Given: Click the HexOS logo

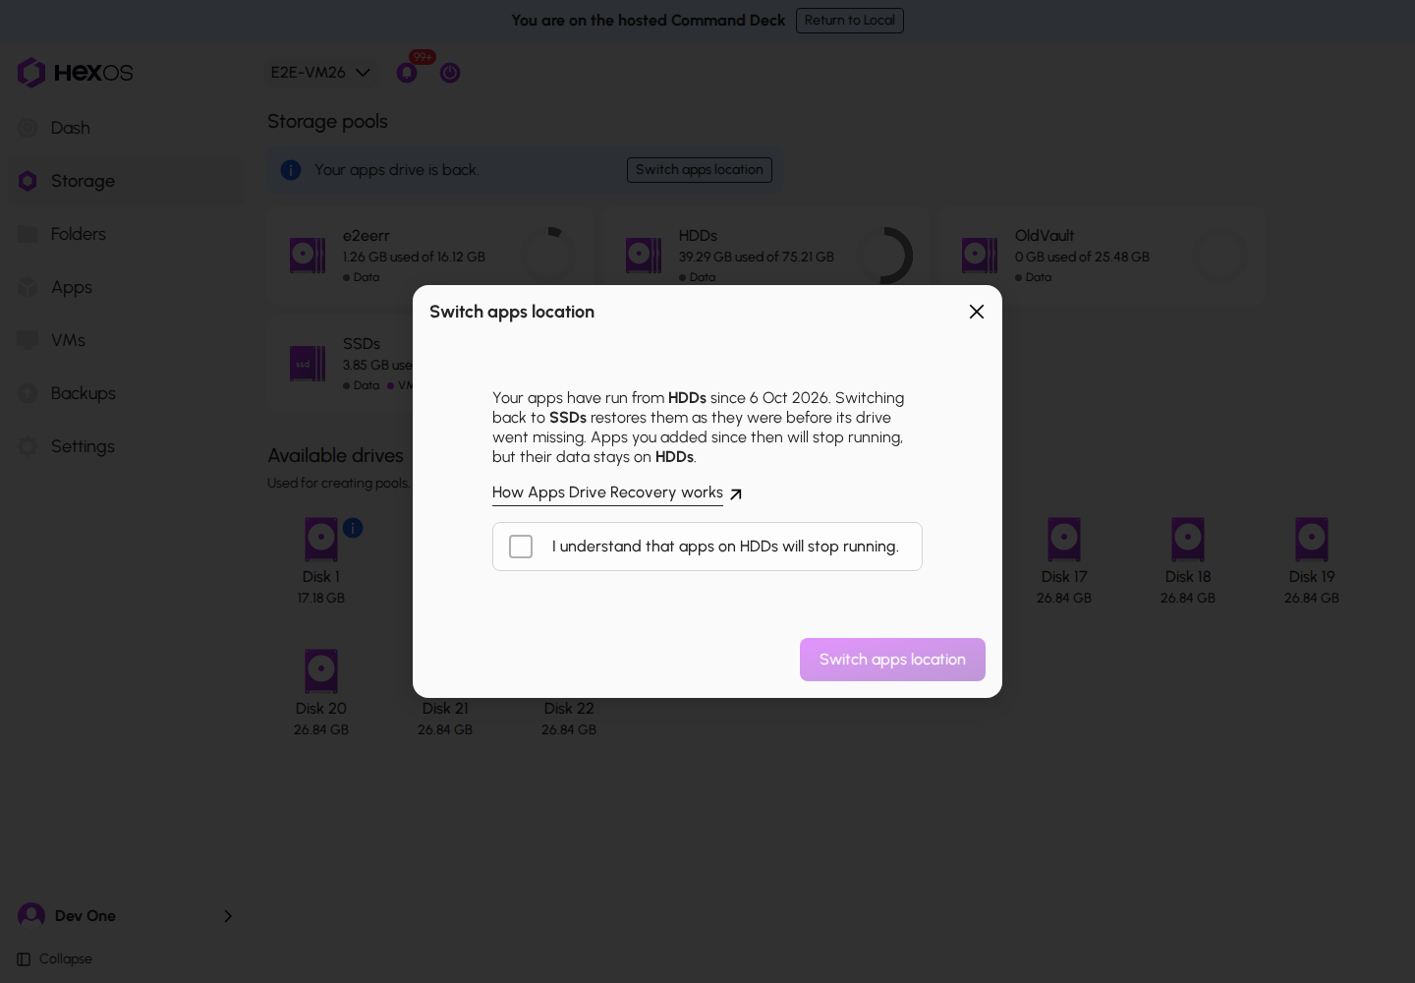Looking at the screenshot, I should [76, 73].
